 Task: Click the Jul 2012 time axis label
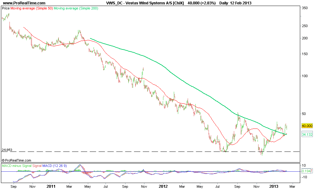click(x=217, y=186)
